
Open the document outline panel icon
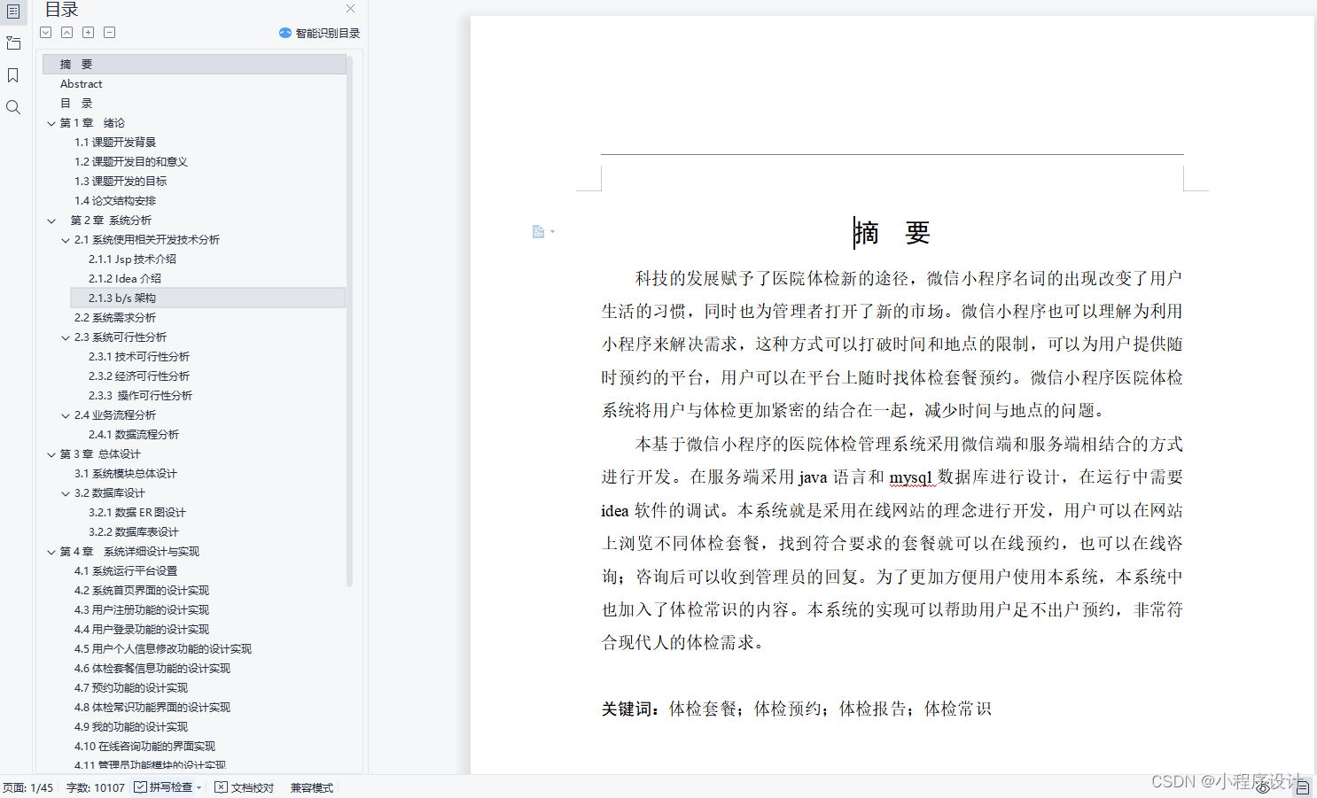(13, 12)
